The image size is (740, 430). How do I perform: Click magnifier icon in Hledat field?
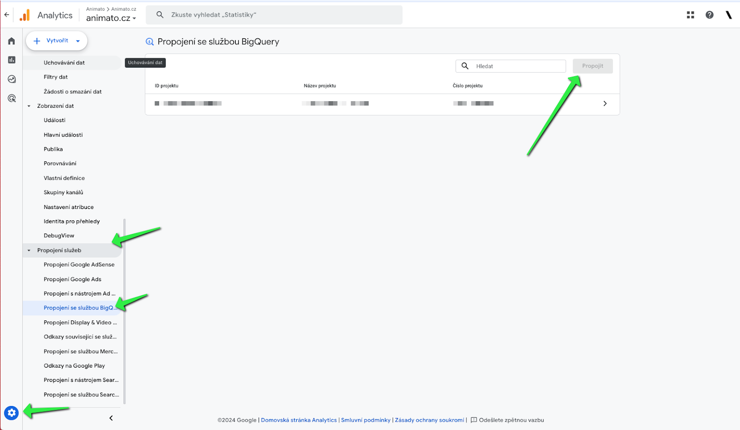tap(465, 66)
